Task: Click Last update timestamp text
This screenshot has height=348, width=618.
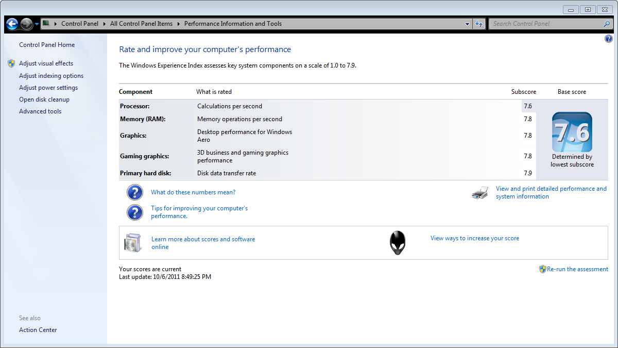Action: click(x=165, y=277)
